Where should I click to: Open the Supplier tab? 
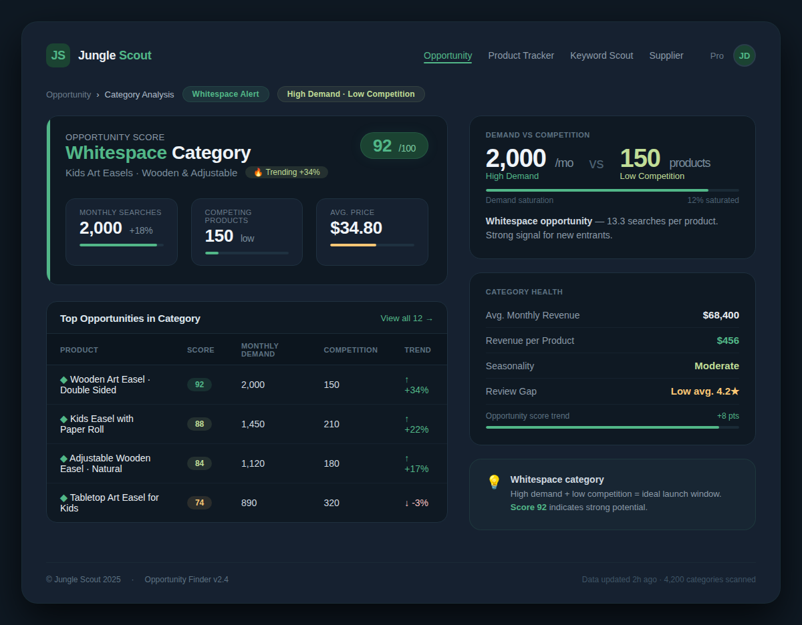(666, 55)
